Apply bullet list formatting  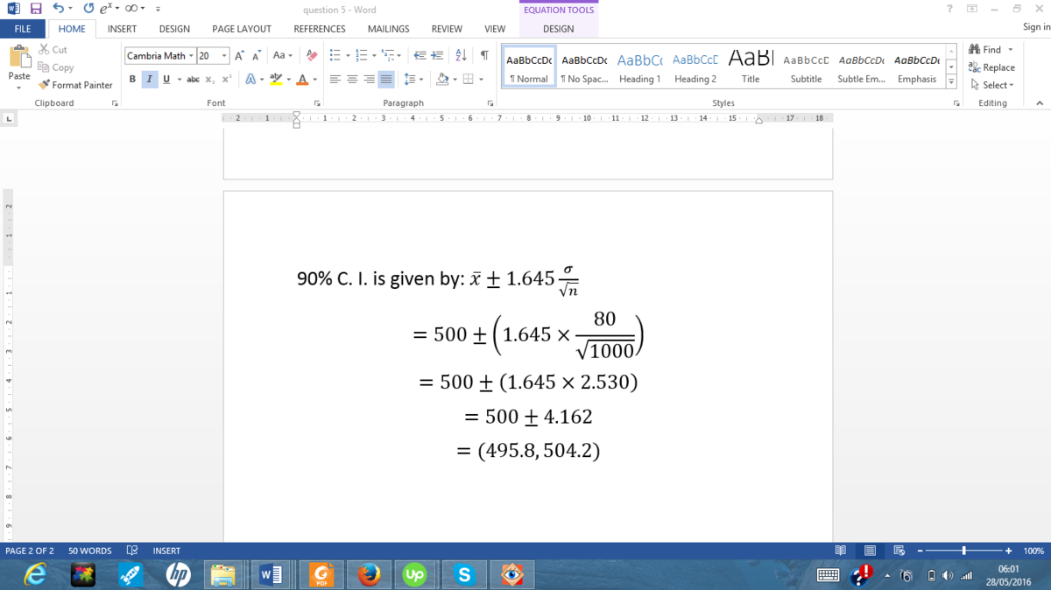tap(335, 55)
